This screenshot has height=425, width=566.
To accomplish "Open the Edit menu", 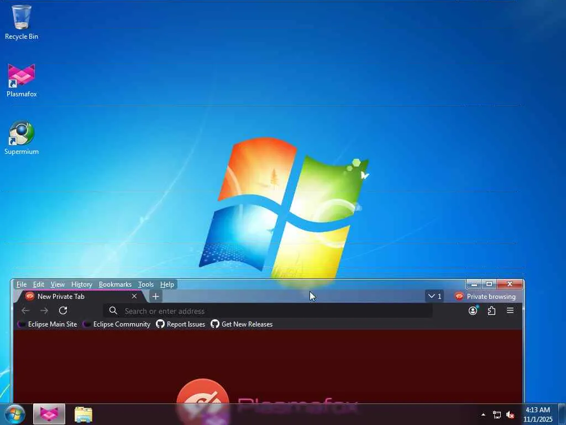I will (x=39, y=284).
